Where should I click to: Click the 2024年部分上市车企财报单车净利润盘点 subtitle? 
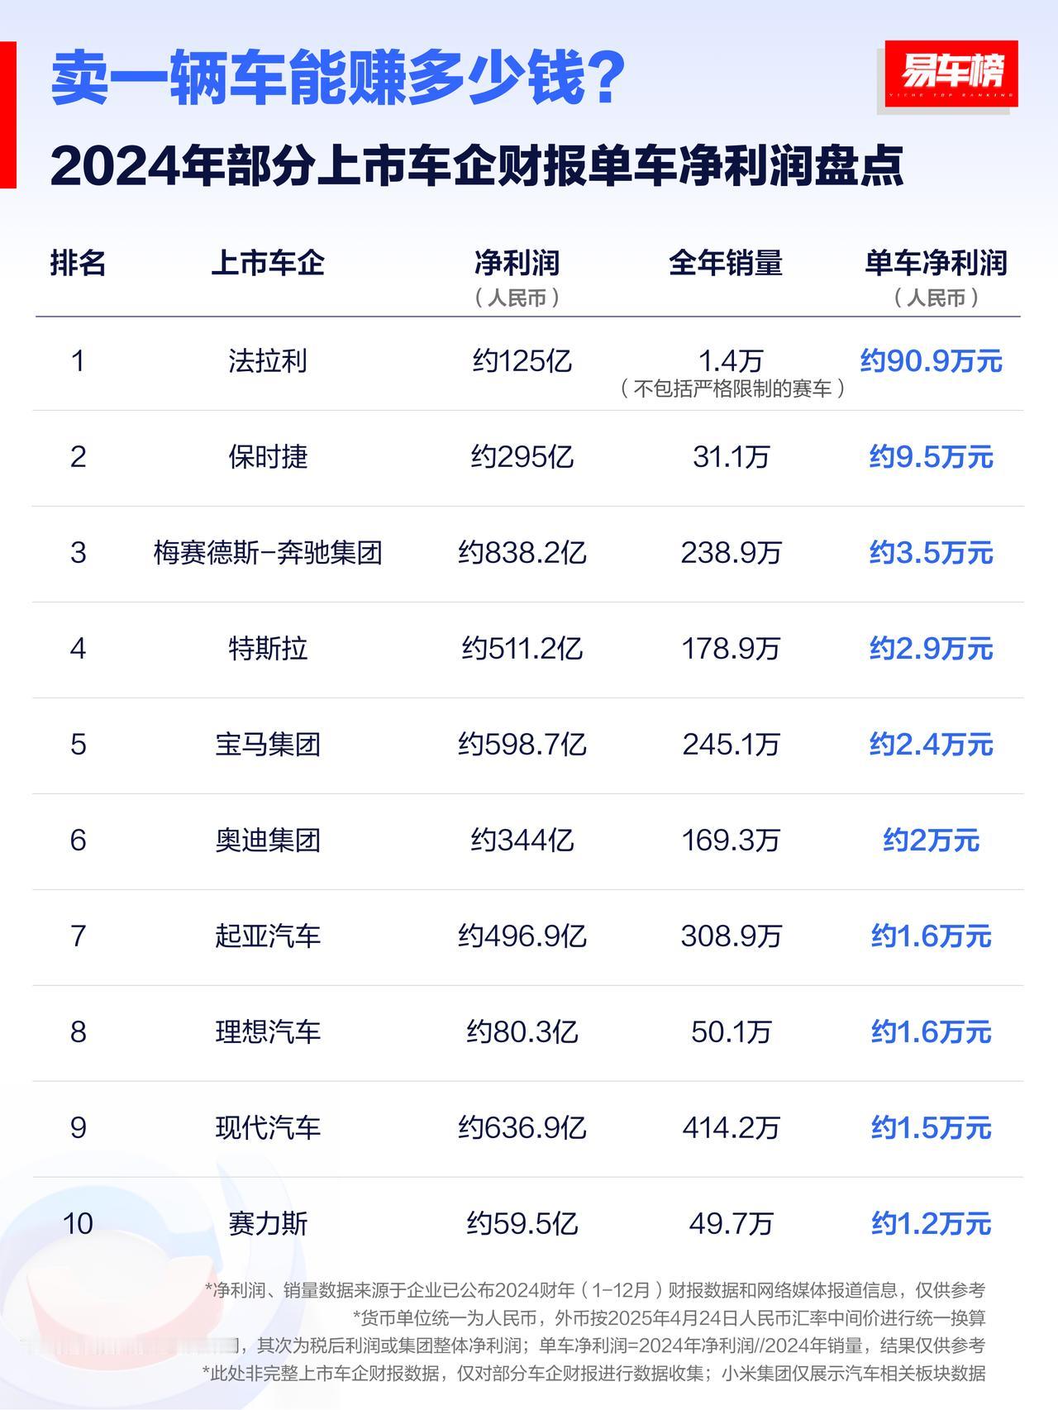476,166
